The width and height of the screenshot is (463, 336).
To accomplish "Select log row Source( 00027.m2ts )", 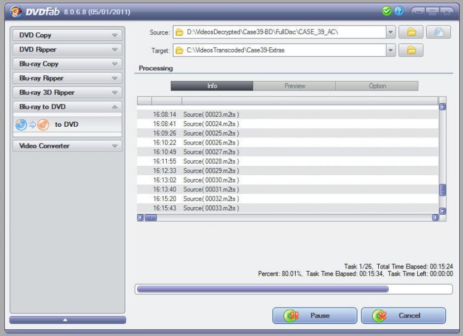I will coord(288,152).
